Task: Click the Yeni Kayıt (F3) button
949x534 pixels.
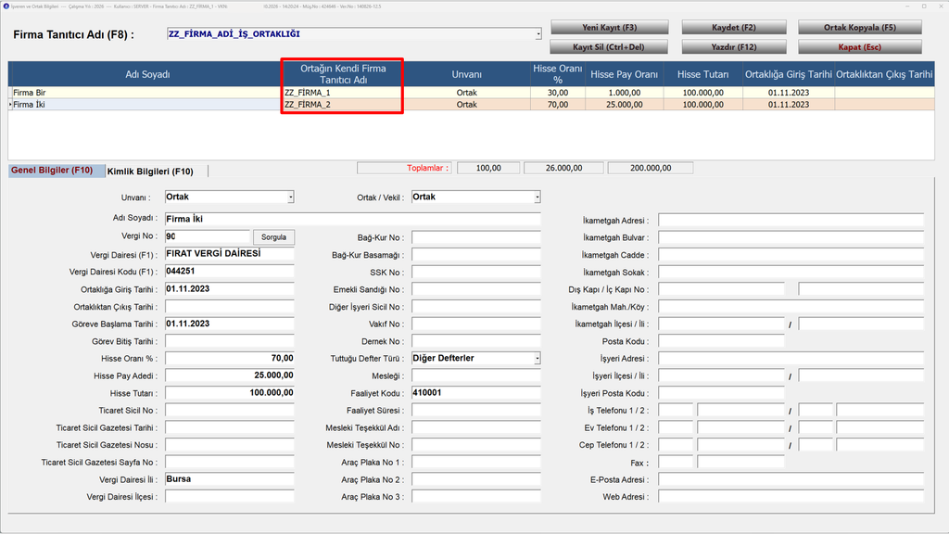Action: pyautogui.click(x=610, y=27)
